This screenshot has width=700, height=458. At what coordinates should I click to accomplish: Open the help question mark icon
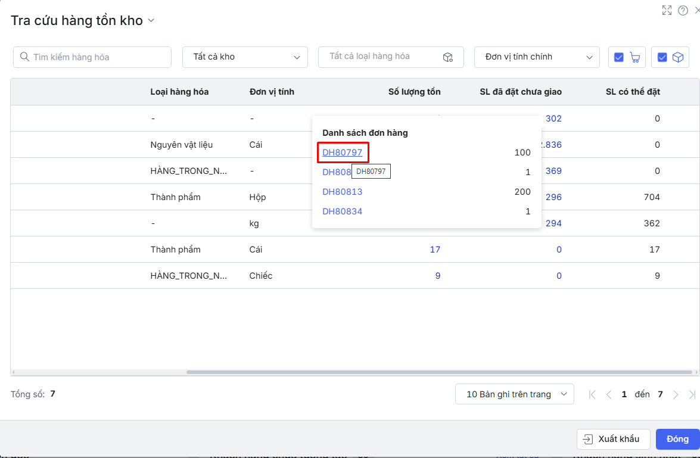click(683, 10)
